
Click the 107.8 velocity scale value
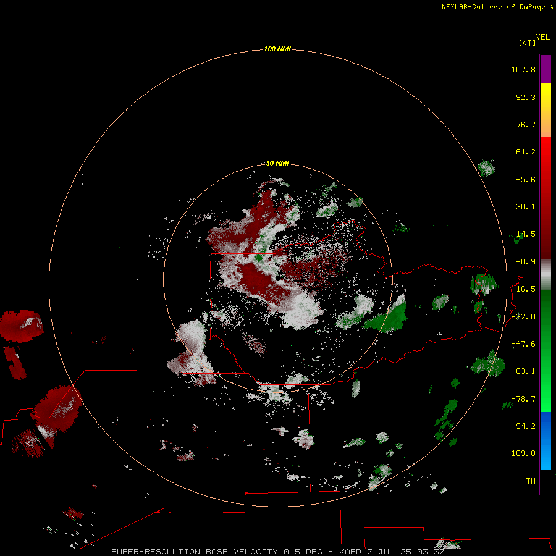(x=523, y=69)
